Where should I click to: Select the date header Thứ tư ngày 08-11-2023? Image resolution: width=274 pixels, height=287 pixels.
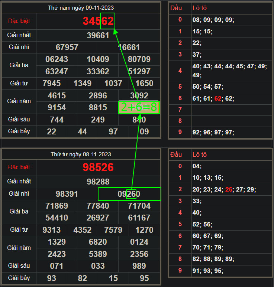[x=81, y=154]
